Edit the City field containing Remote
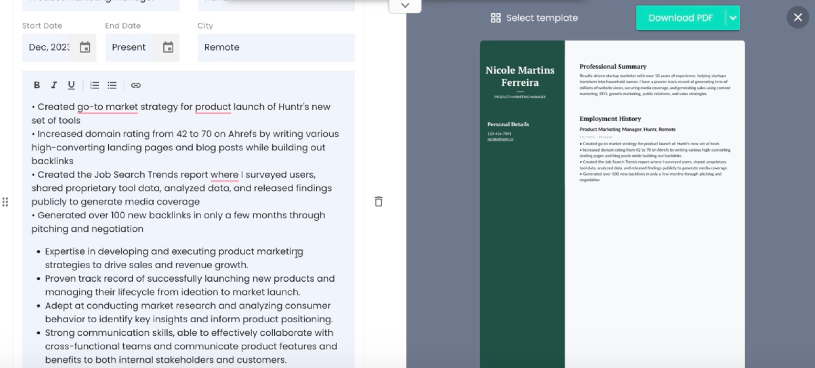 [x=276, y=47]
